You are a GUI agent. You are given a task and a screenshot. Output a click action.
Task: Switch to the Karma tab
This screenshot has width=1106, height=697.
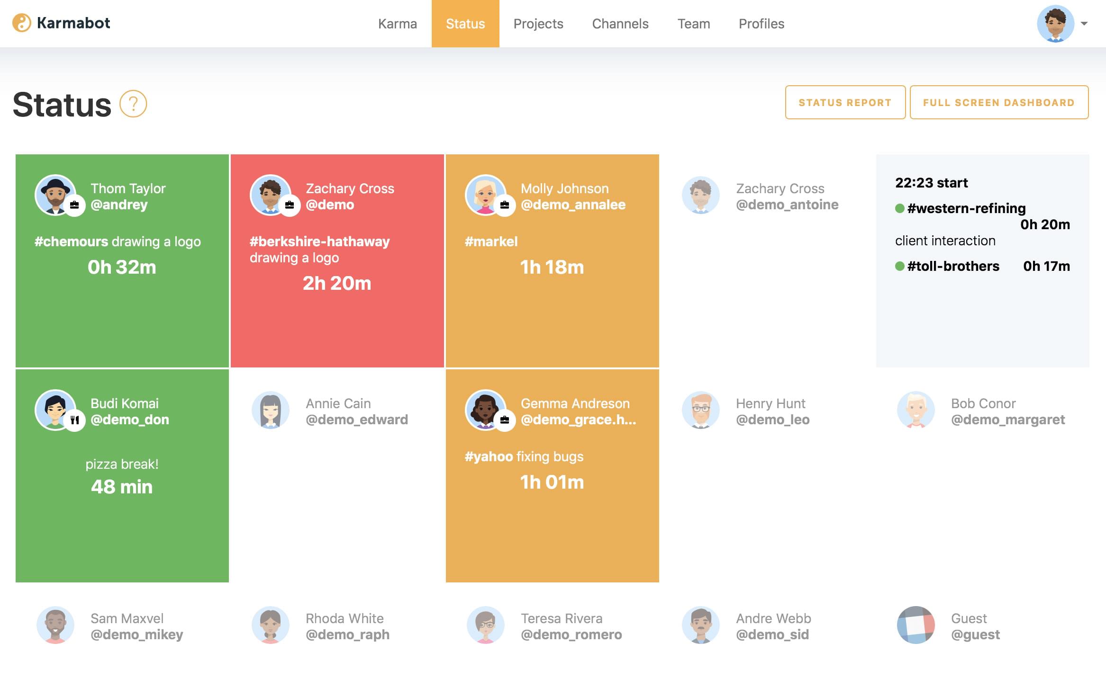coord(397,24)
